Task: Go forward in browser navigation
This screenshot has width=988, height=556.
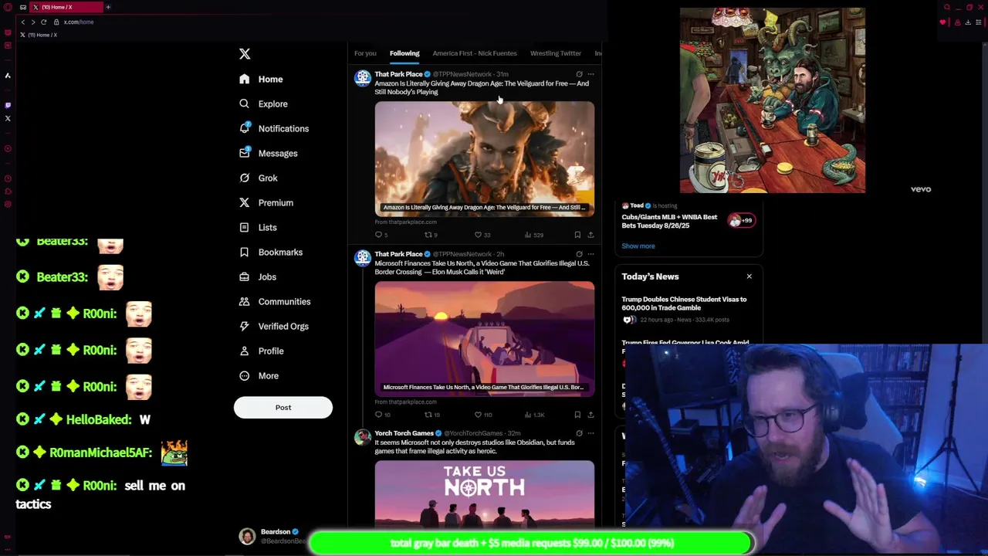Action: [33, 22]
